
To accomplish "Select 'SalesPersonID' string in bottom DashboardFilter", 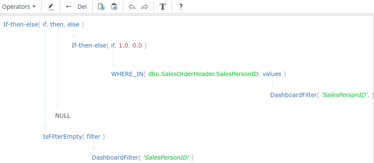I will [x=166, y=158].
